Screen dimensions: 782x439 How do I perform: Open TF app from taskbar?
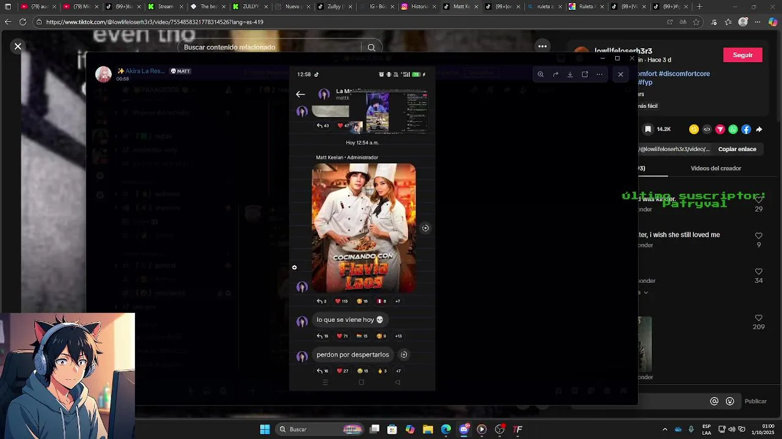click(517, 429)
